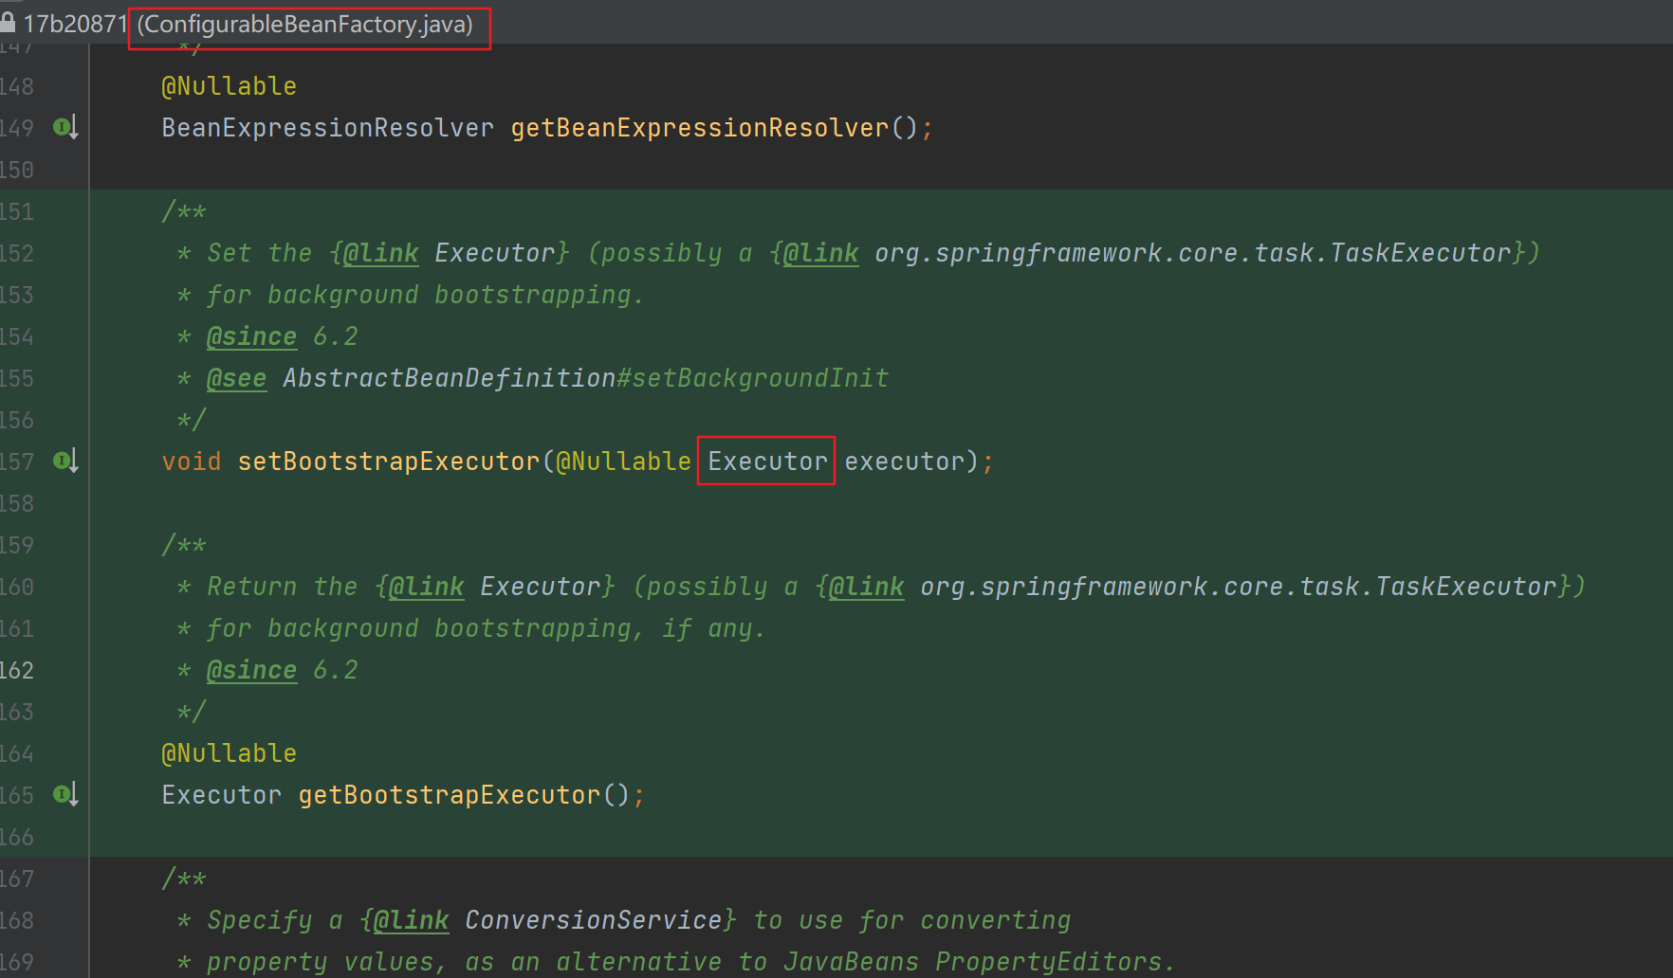Click the Executor parameter type on line 157
Viewport: 1673px width, 978px height.
coord(767,462)
